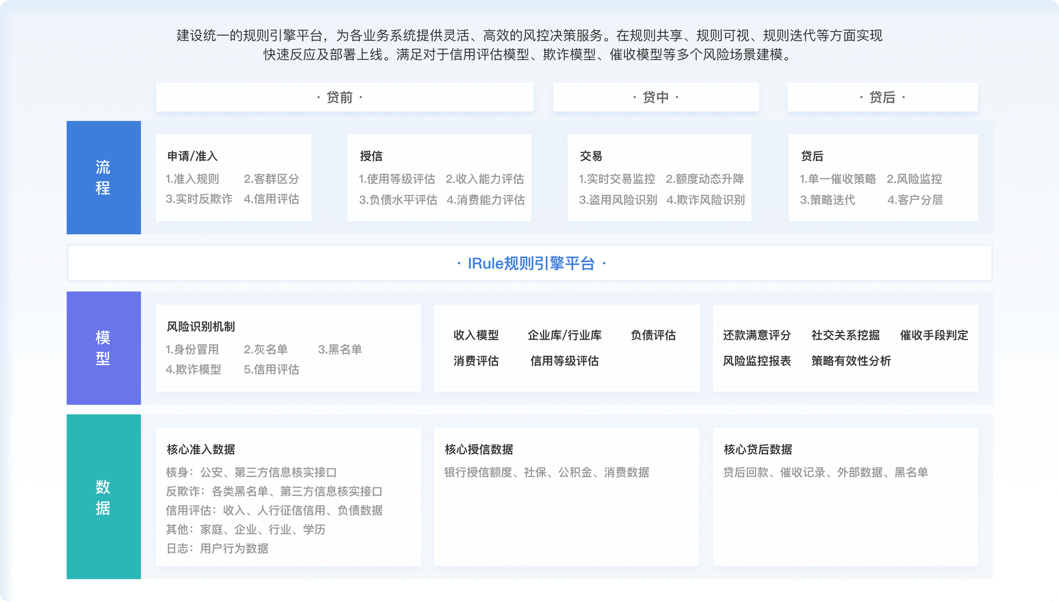Click the 贷中 stage header

(656, 97)
